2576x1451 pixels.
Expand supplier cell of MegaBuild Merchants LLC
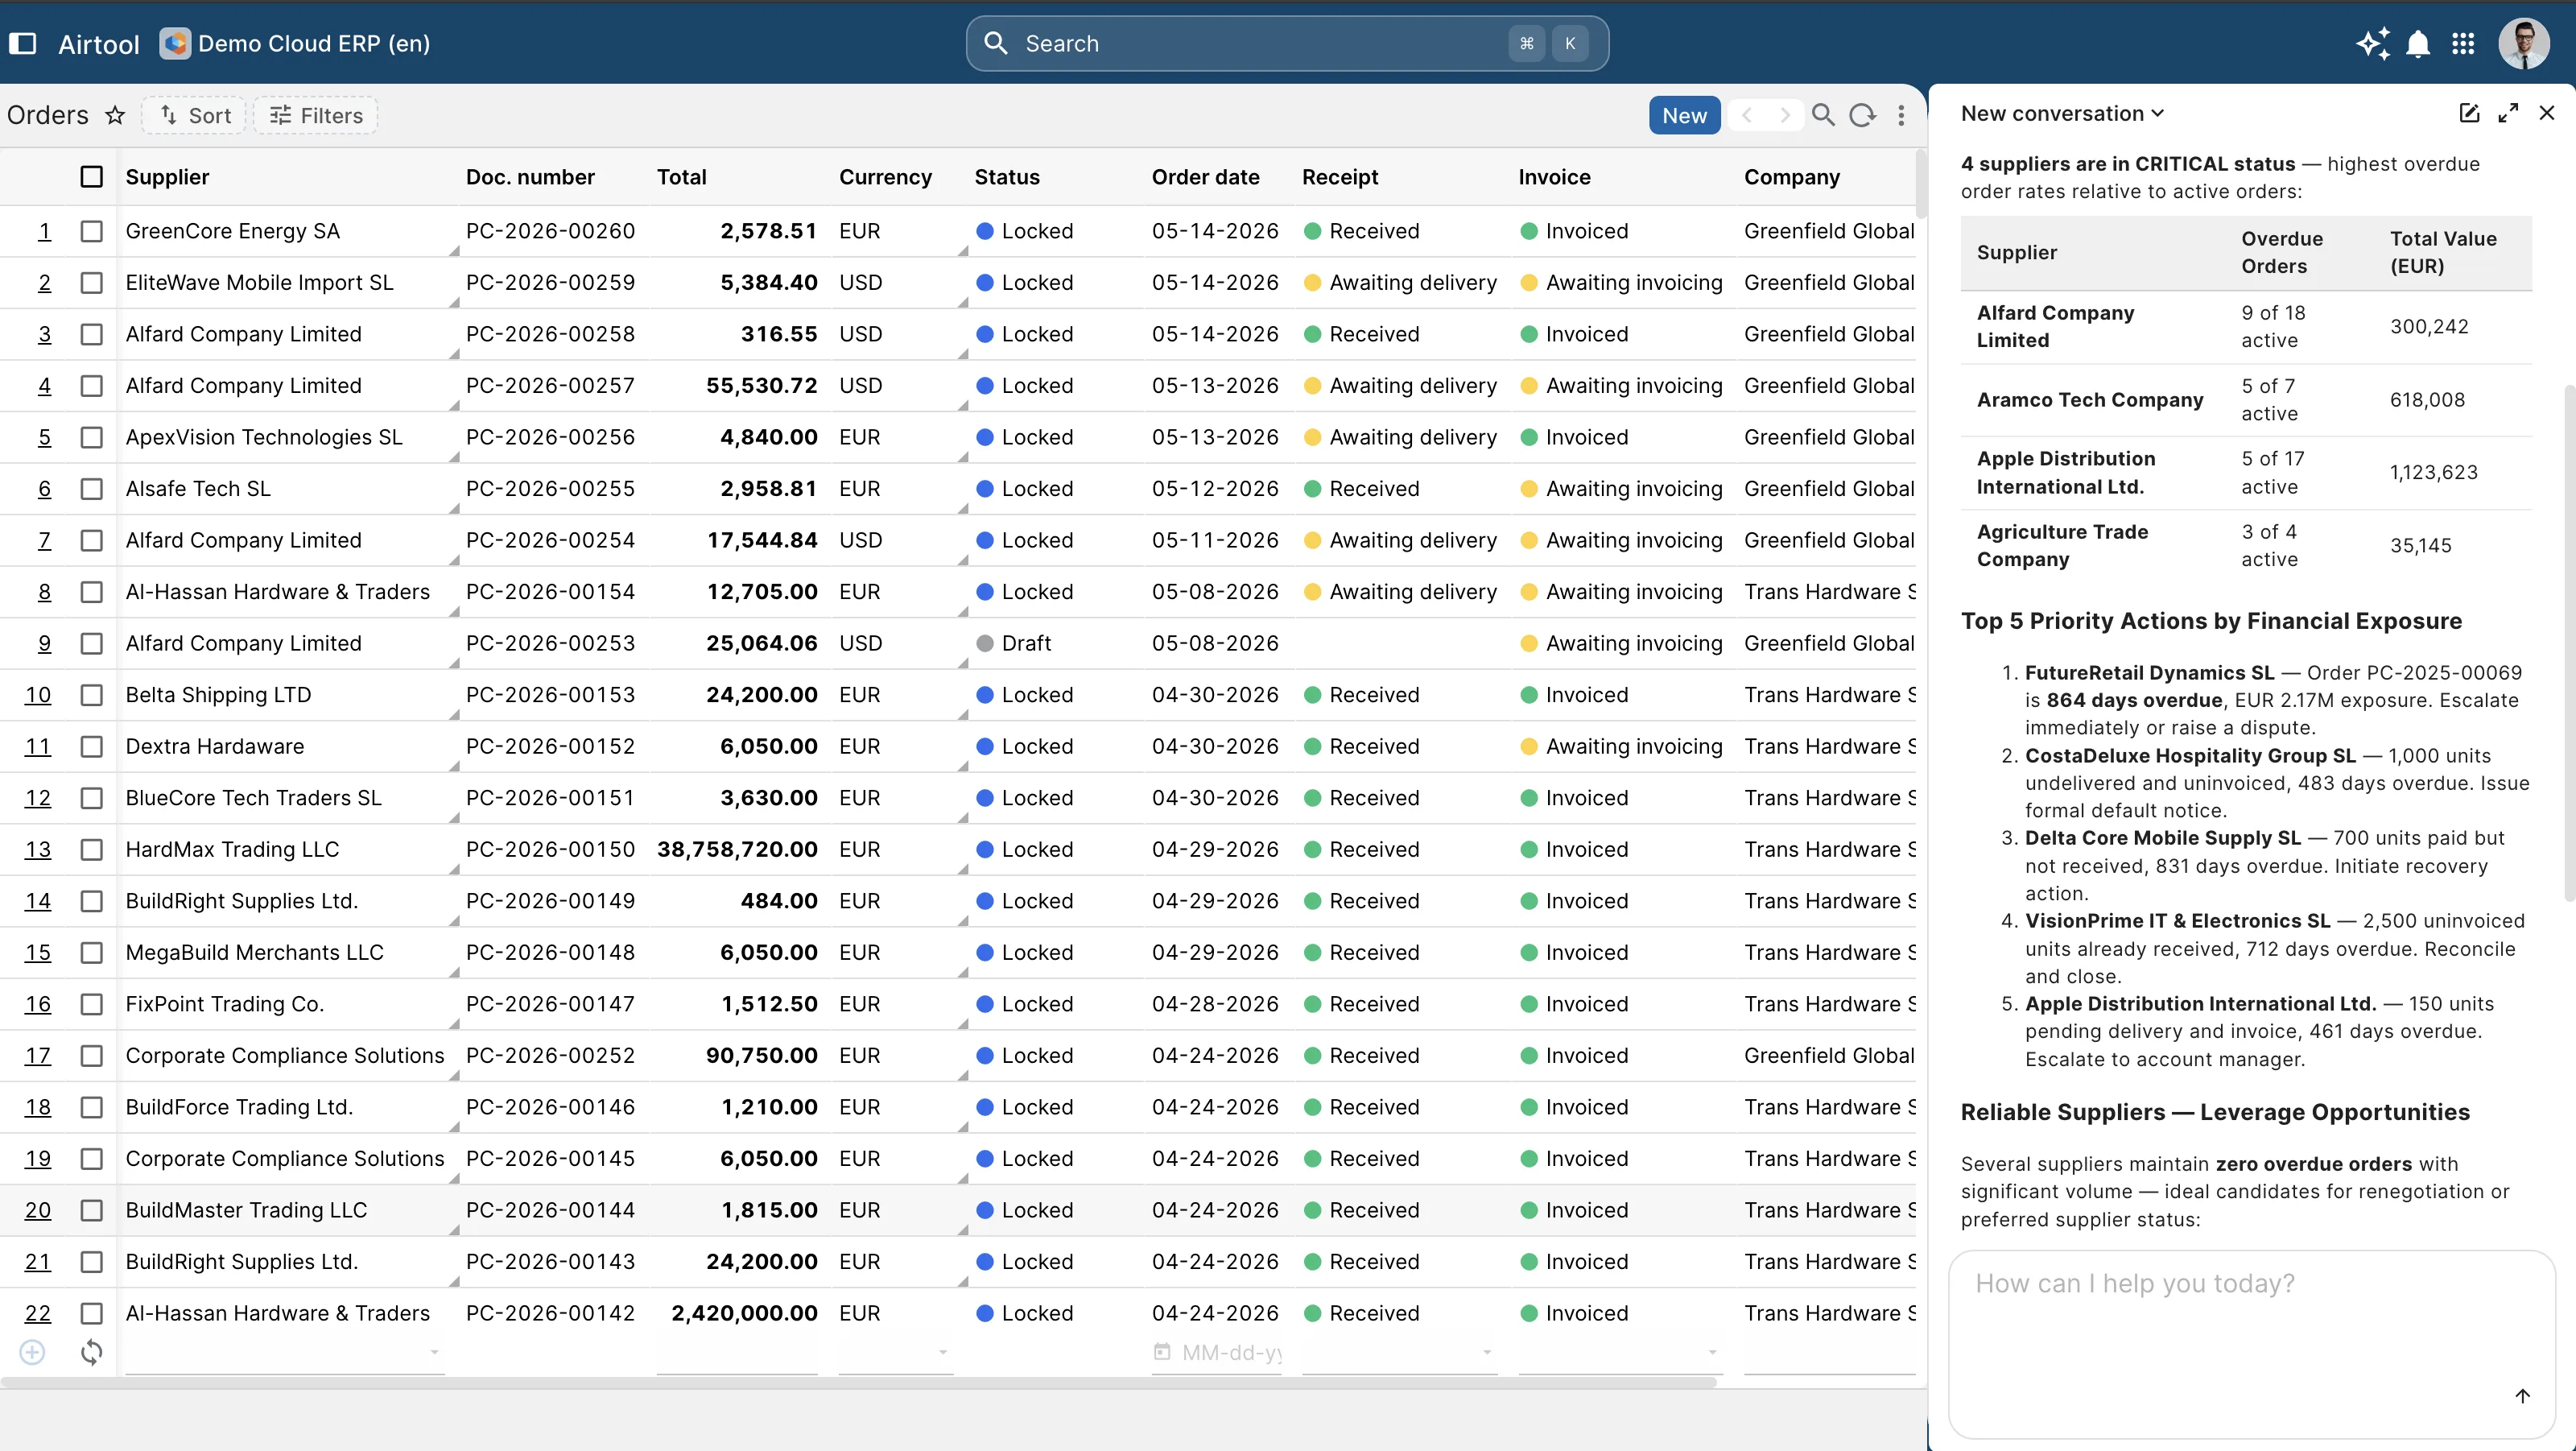[455, 972]
